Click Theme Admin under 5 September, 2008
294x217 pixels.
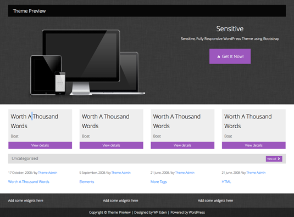[x=121, y=173]
